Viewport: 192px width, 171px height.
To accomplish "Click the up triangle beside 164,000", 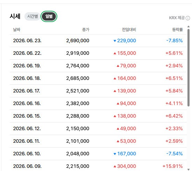I will [x=115, y=79].
